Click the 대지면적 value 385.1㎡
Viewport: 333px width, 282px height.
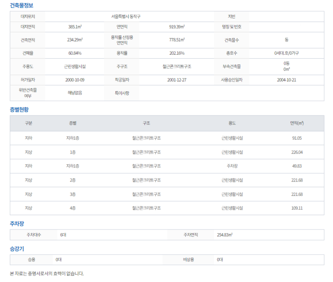pyautogui.click(x=75, y=27)
